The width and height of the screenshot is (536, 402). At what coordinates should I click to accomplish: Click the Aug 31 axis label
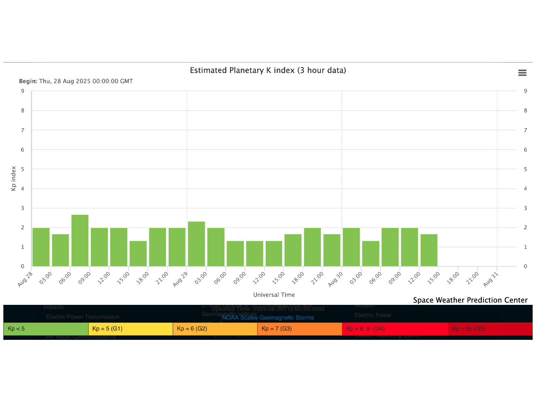pos(490,280)
